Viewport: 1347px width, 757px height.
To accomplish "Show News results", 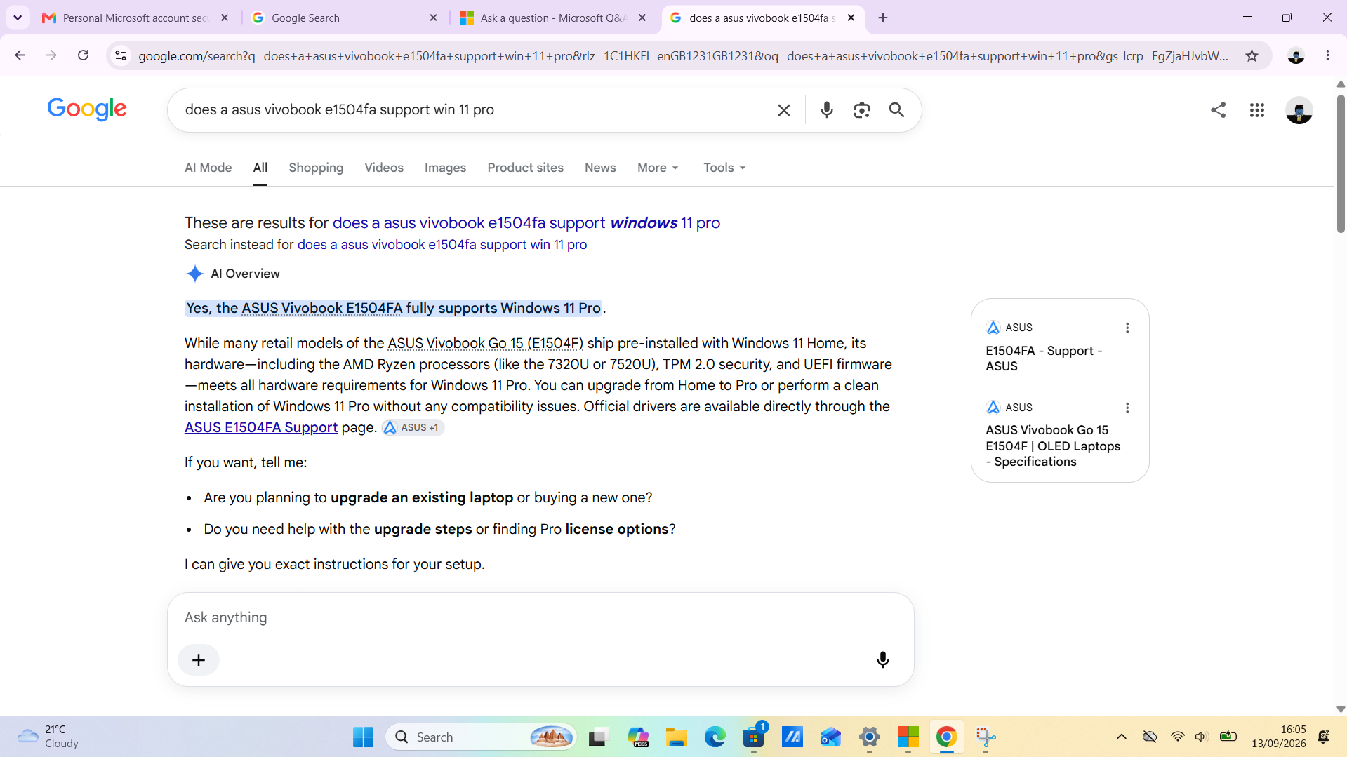I will (600, 168).
